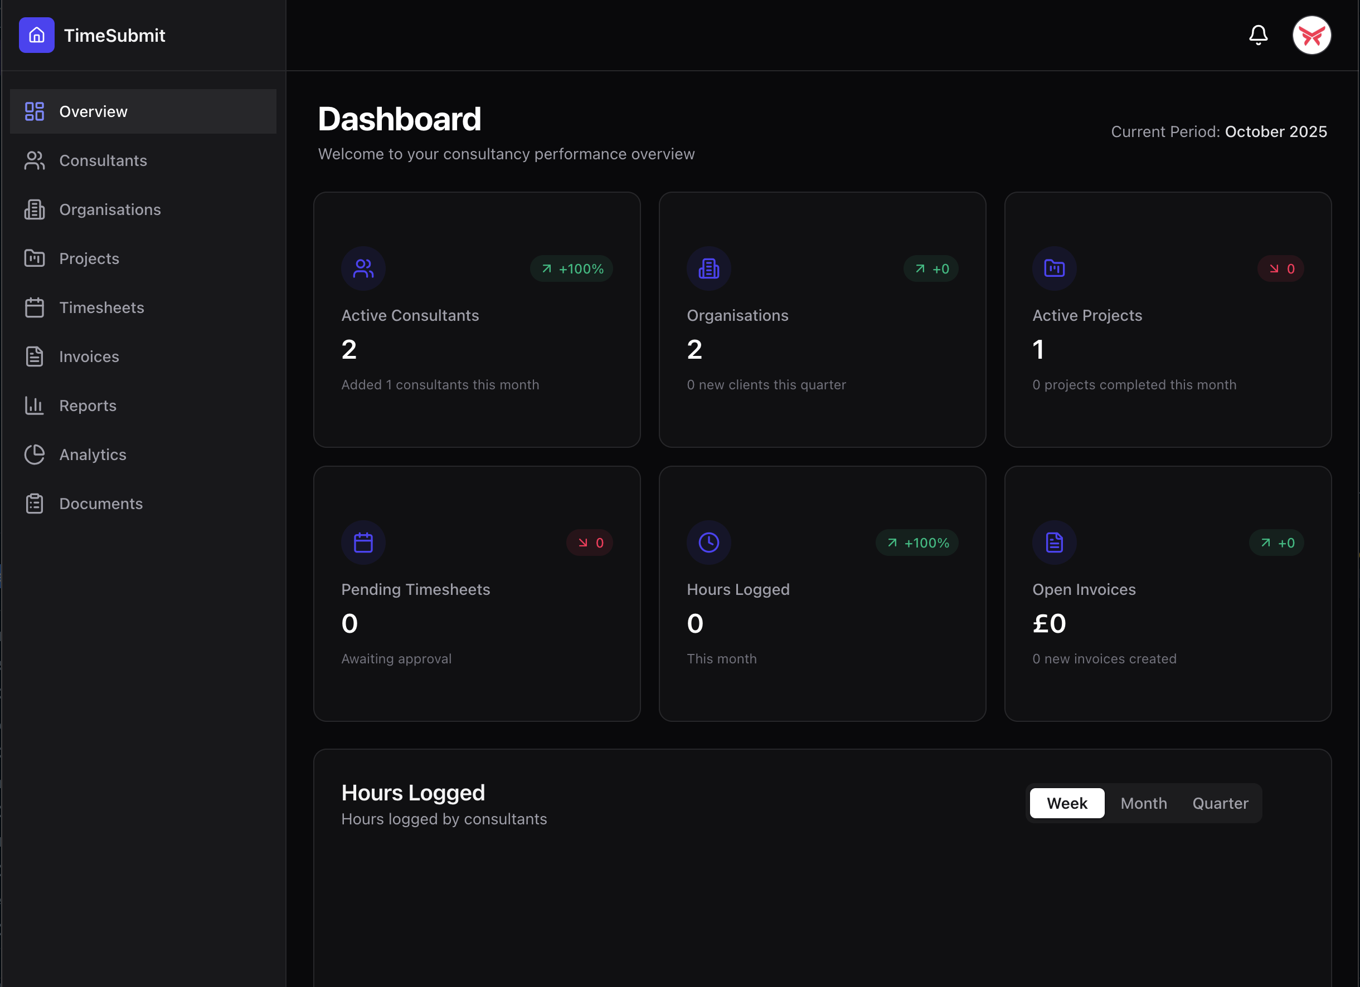
Task: Select the Timesheets calendar icon in the sidebar
Action: (x=34, y=307)
